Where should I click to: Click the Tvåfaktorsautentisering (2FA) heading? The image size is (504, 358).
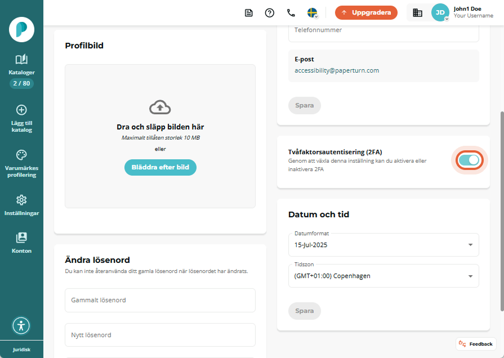pos(335,152)
